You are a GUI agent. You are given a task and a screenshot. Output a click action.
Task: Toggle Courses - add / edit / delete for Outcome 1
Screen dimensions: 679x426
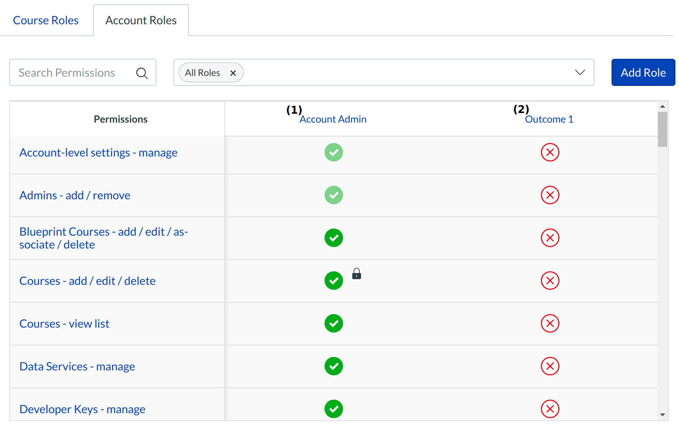(550, 281)
